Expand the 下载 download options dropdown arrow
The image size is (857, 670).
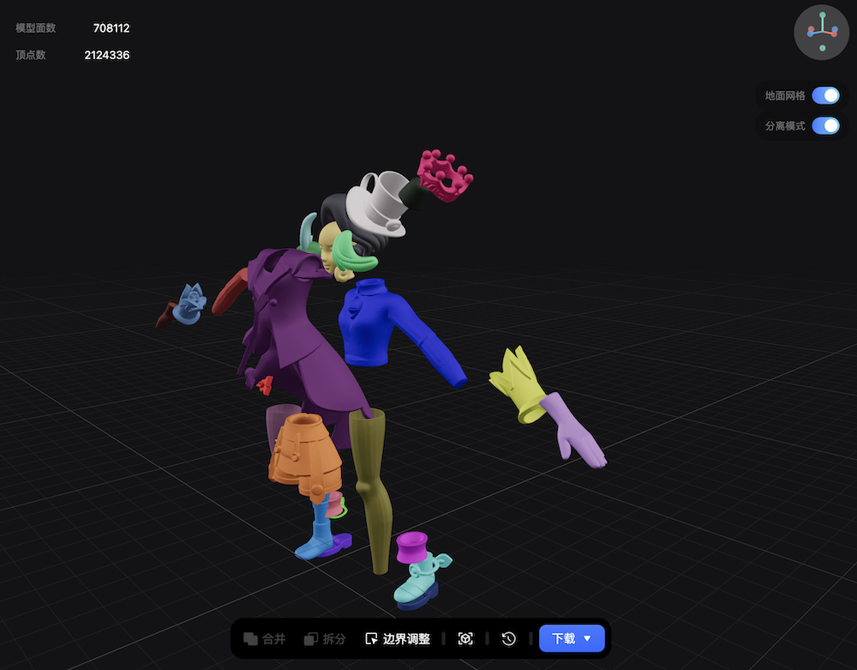[587, 638]
